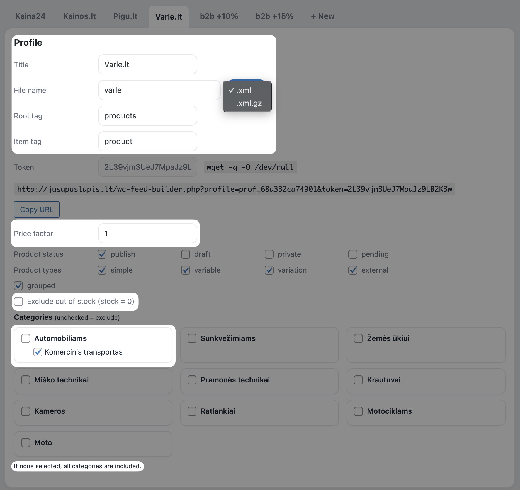520x490 pixels.
Task: Switch to the b2b +15% tab
Action: pos(274,16)
